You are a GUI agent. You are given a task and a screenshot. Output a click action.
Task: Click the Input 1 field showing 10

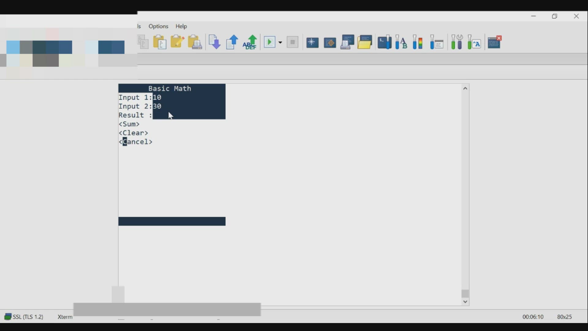(x=189, y=97)
